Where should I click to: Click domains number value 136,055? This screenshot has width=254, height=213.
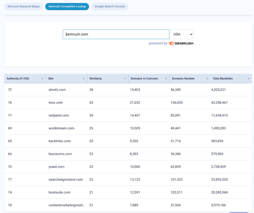177,103
